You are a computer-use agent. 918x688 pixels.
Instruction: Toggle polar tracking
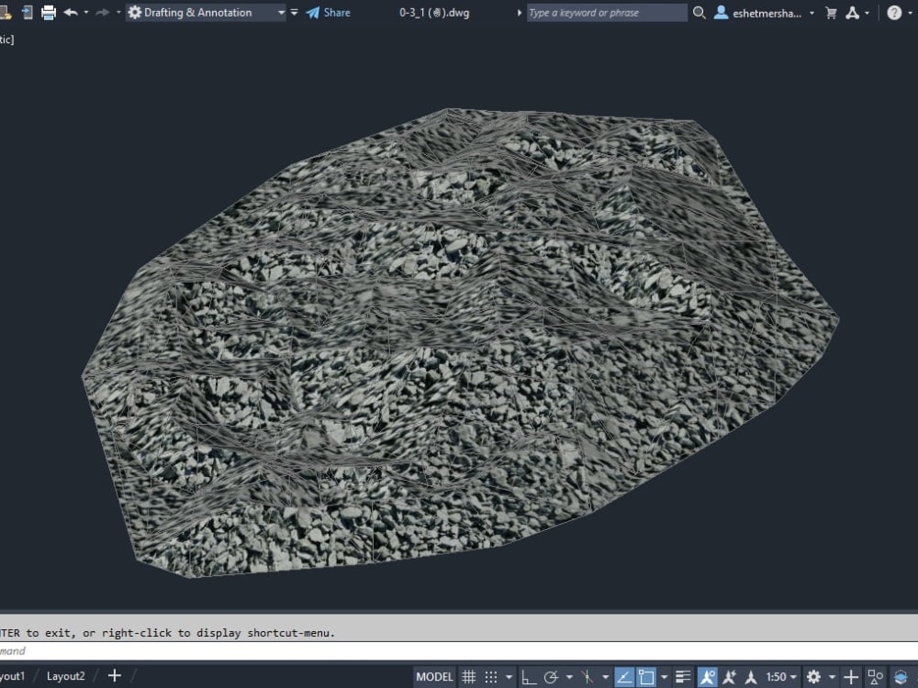(551, 677)
